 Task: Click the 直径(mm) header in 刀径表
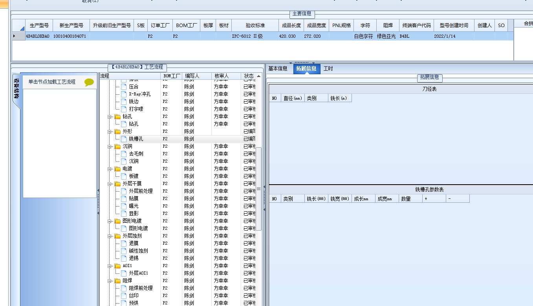[293, 98]
